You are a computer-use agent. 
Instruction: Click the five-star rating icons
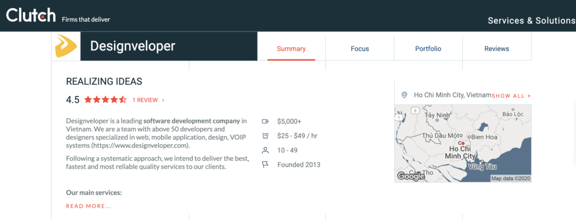coord(105,100)
